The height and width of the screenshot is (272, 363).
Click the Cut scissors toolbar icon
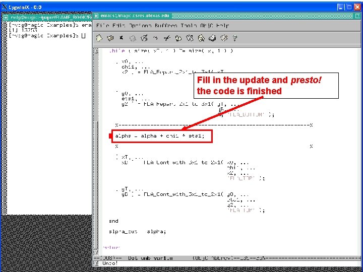coord(167,38)
